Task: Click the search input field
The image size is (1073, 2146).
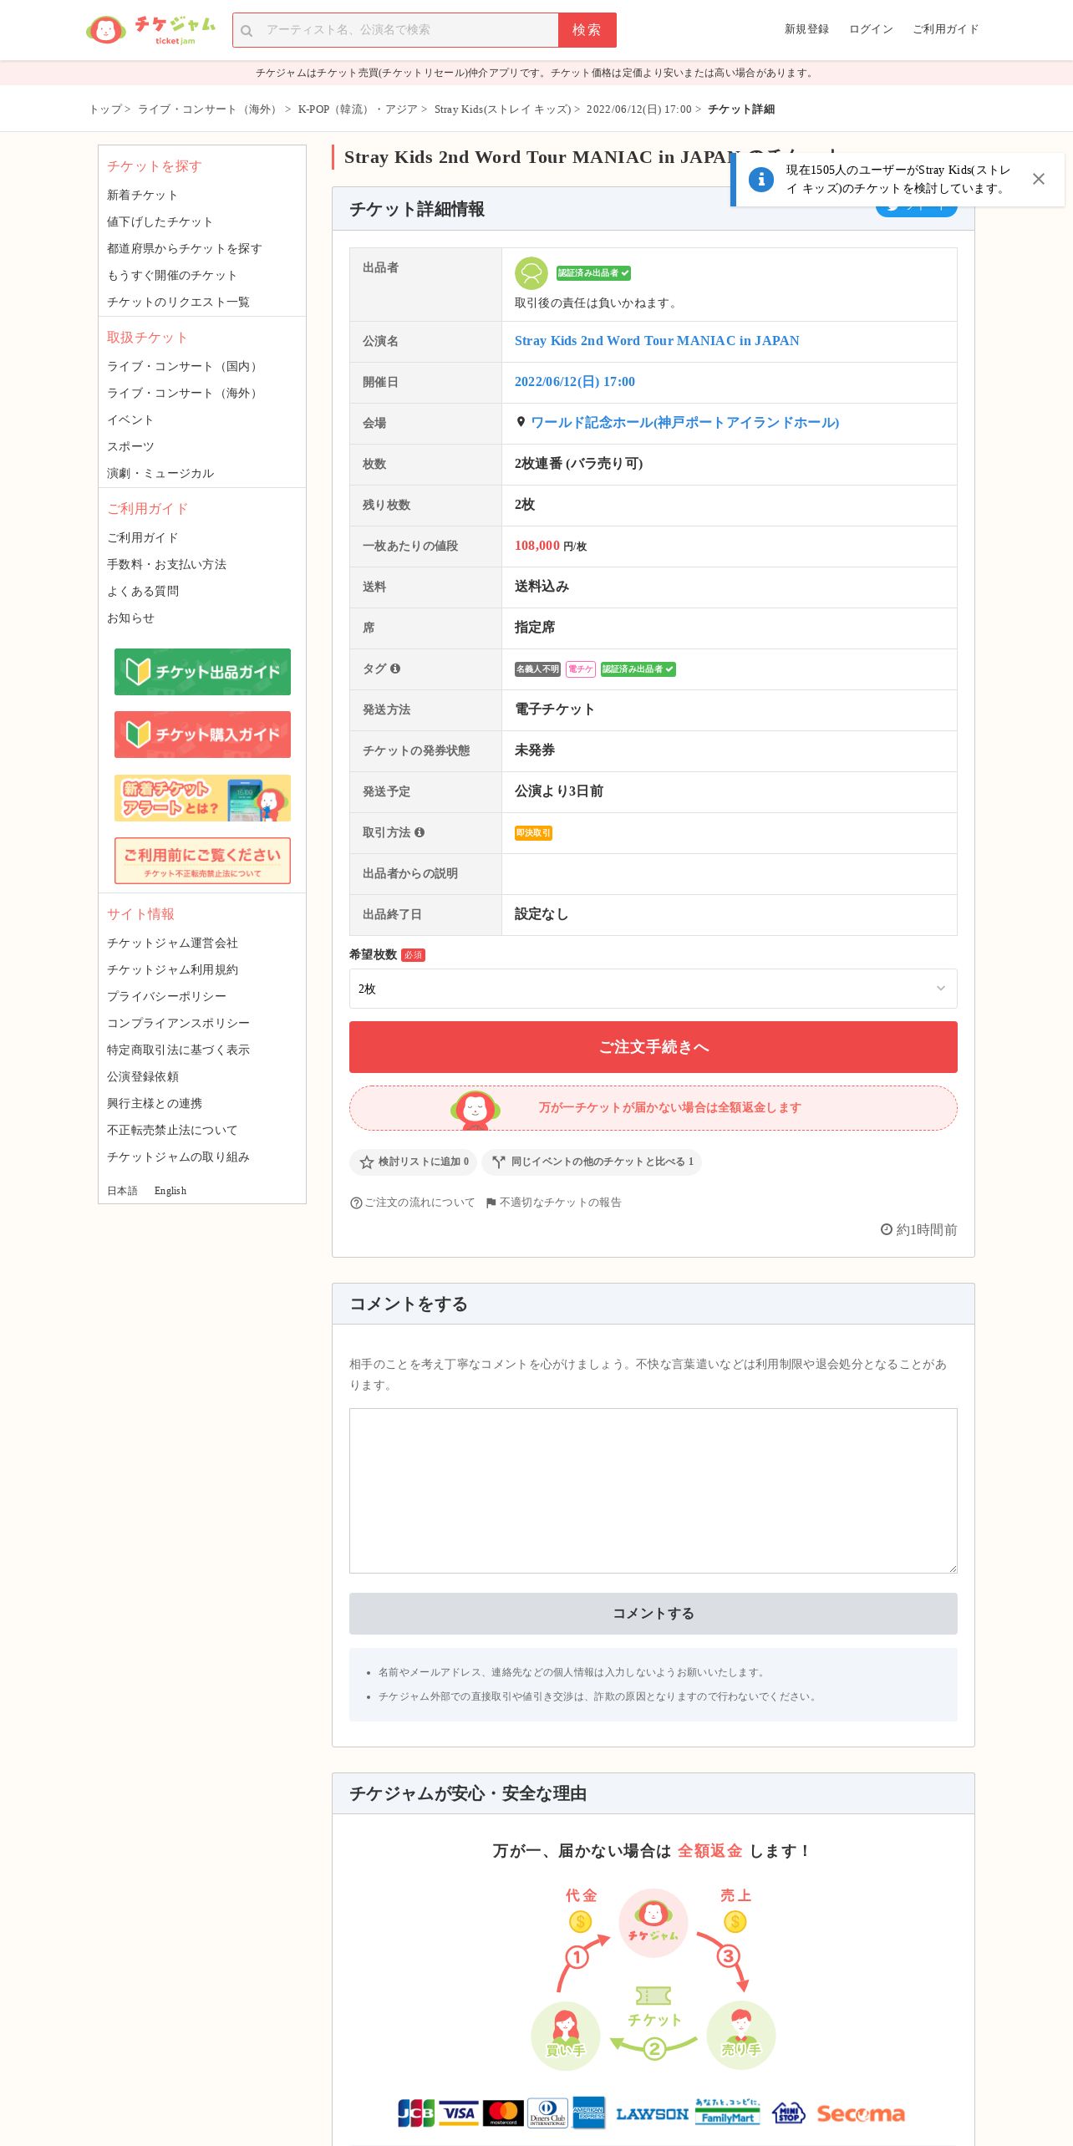Action: tap(395, 30)
